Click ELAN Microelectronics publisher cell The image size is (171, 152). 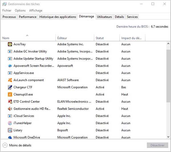tap(74, 102)
